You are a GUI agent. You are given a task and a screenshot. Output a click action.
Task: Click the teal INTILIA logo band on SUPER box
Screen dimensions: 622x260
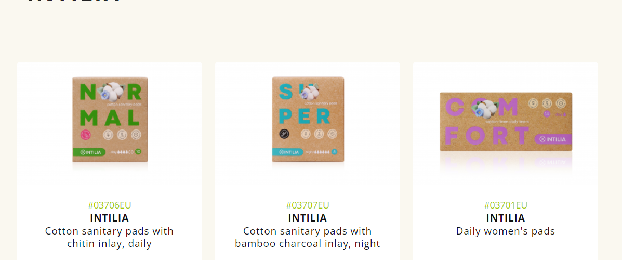click(288, 152)
